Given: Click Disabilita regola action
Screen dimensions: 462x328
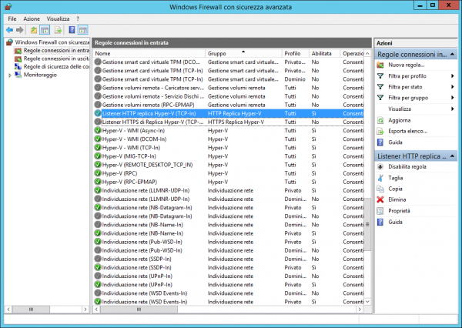Looking at the screenshot, I should coord(407,167).
